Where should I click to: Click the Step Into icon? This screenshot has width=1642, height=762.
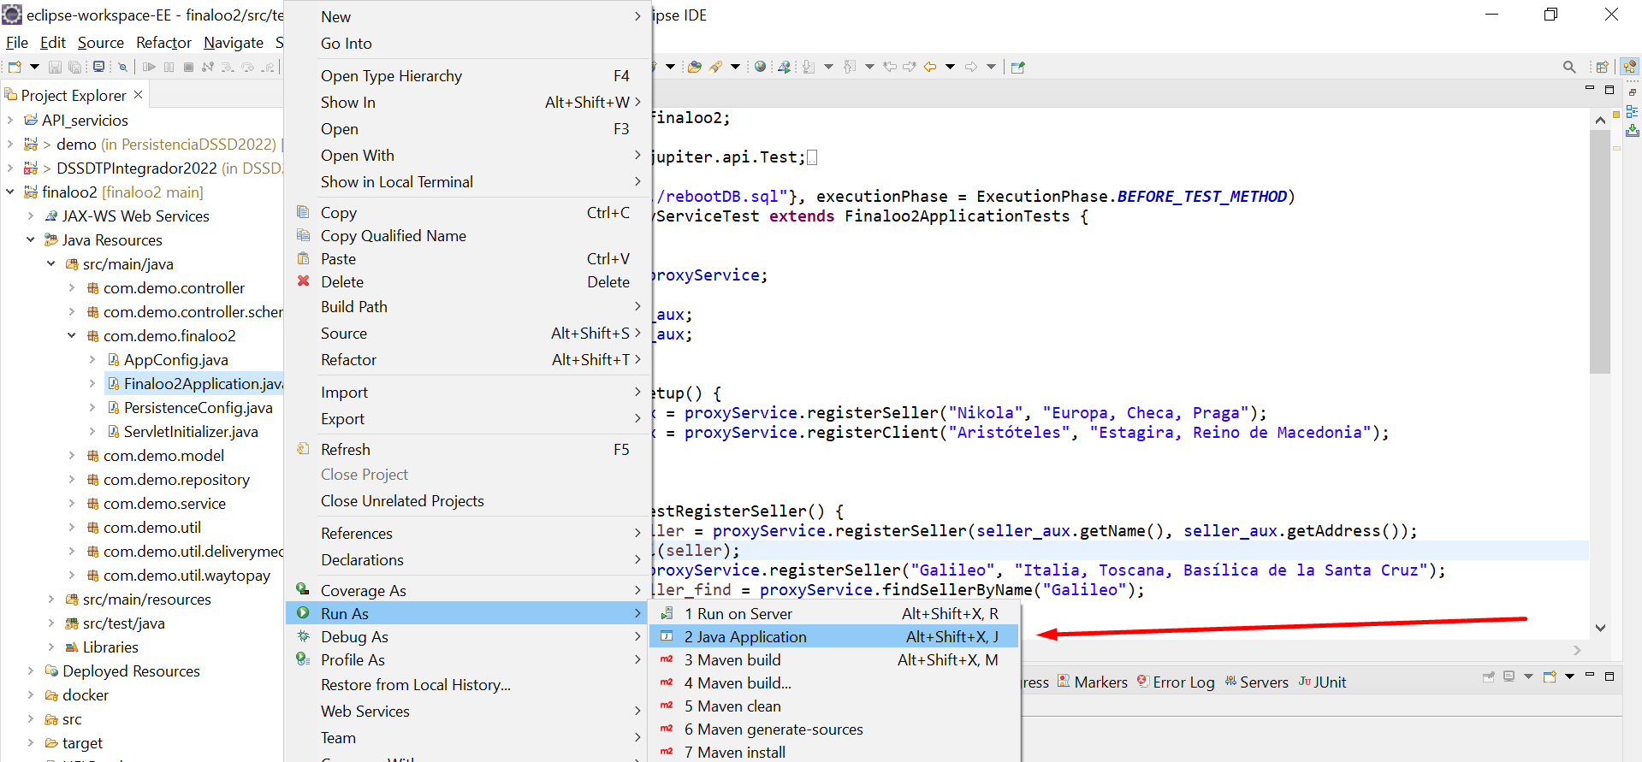tap(228, 67)
